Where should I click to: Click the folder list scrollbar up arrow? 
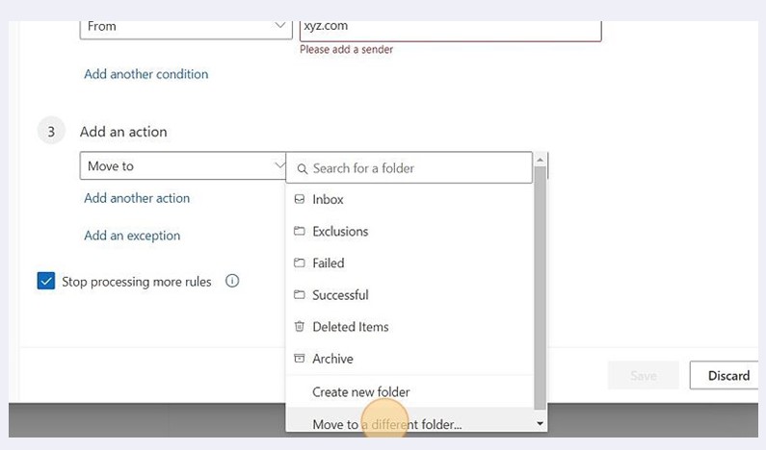tap(540, 160)
